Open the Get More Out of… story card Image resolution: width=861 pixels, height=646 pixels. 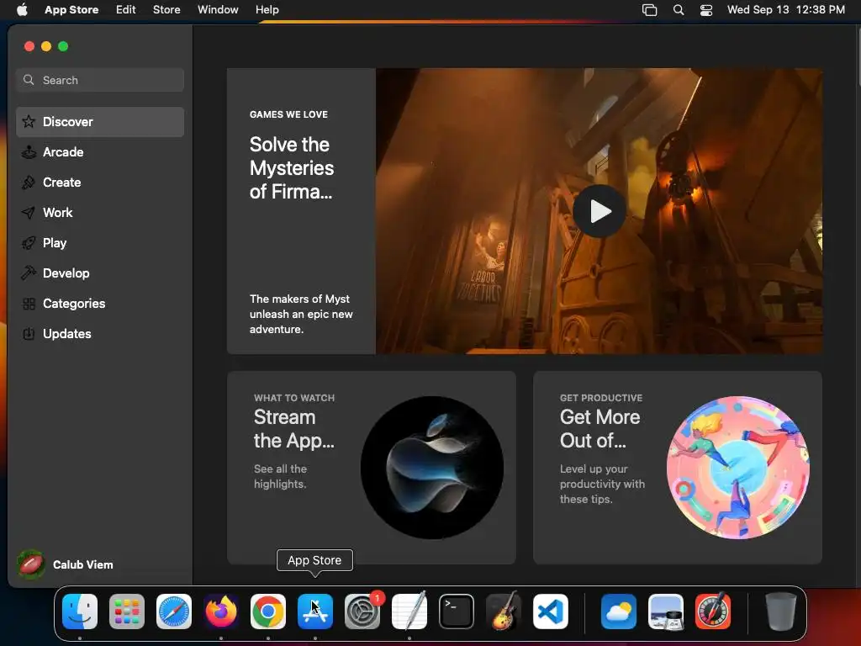click(677, 468)
